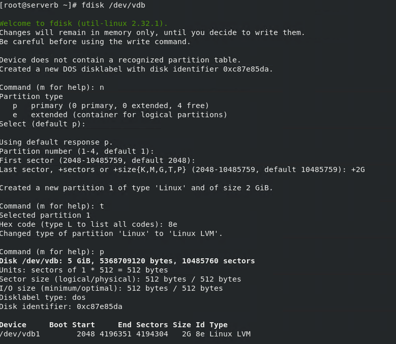Viewport: 396px width, 344px height.
Task: Click the green 'Welcome to fdisk' line
Action: coord(83,23)
